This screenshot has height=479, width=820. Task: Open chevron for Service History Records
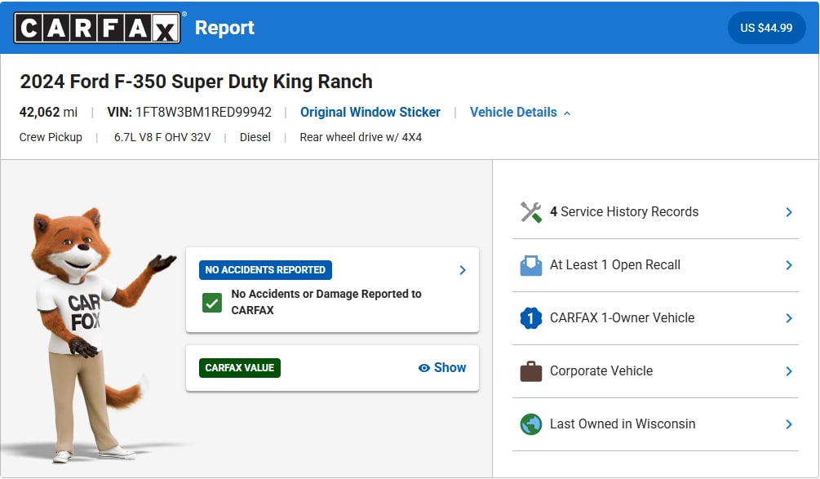click(789, 212)
